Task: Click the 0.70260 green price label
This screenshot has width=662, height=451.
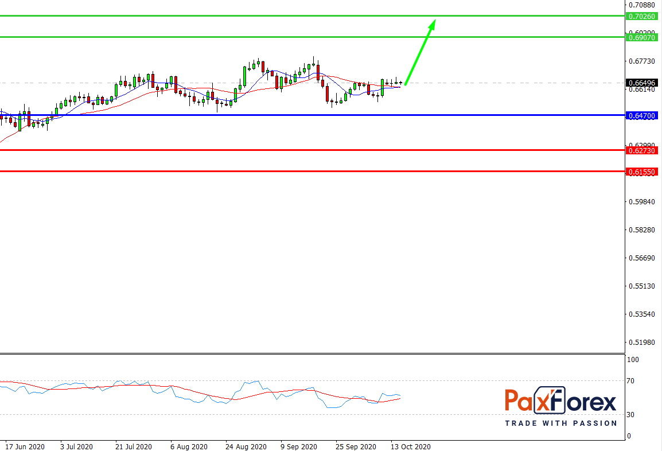Action: pos(641,17)
